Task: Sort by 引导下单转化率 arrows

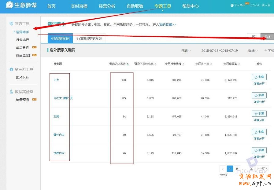Action: pos(155,64)
